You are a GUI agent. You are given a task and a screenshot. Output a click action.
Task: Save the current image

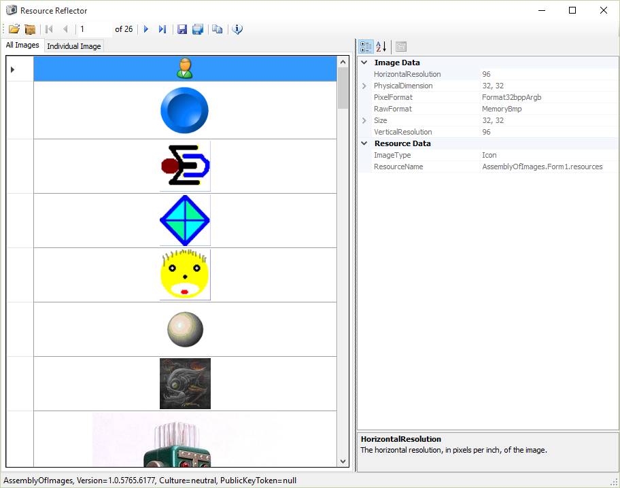tap(182, 29)
